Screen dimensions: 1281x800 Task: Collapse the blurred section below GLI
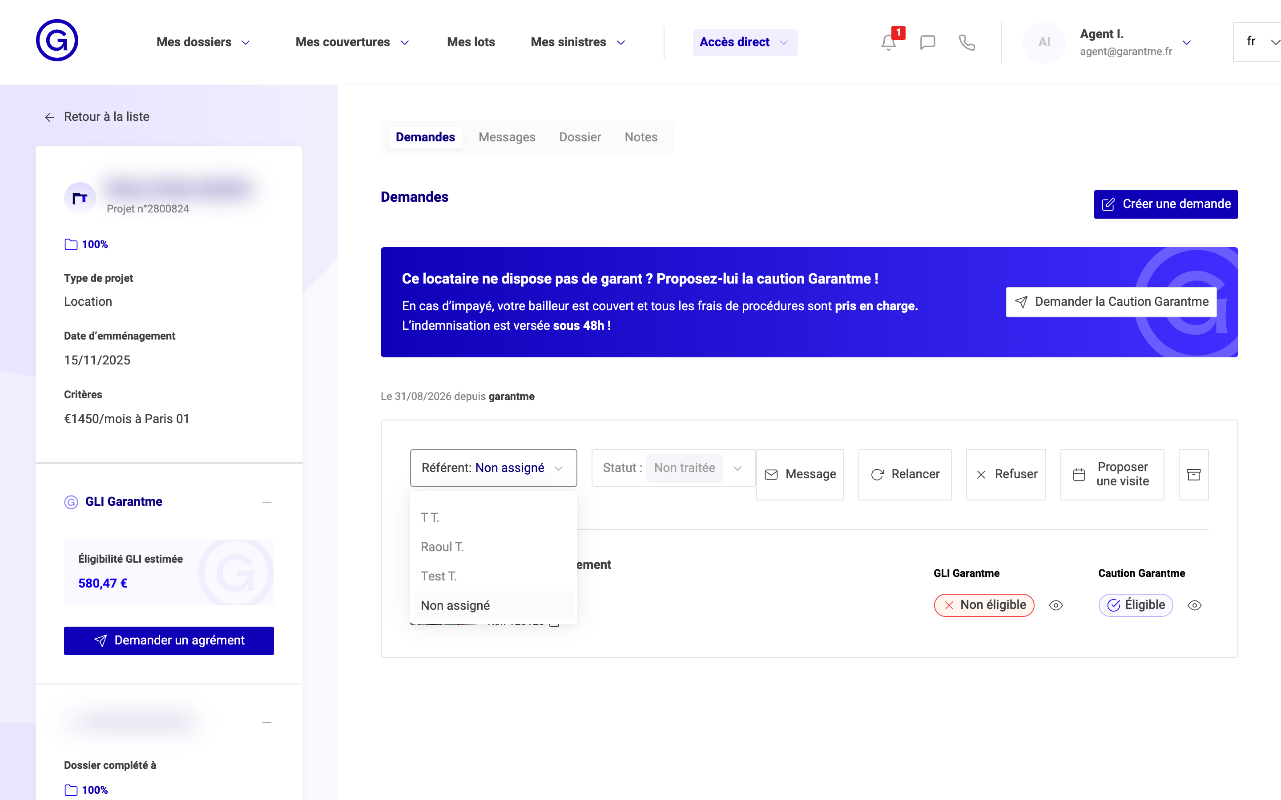click(267, 723)
